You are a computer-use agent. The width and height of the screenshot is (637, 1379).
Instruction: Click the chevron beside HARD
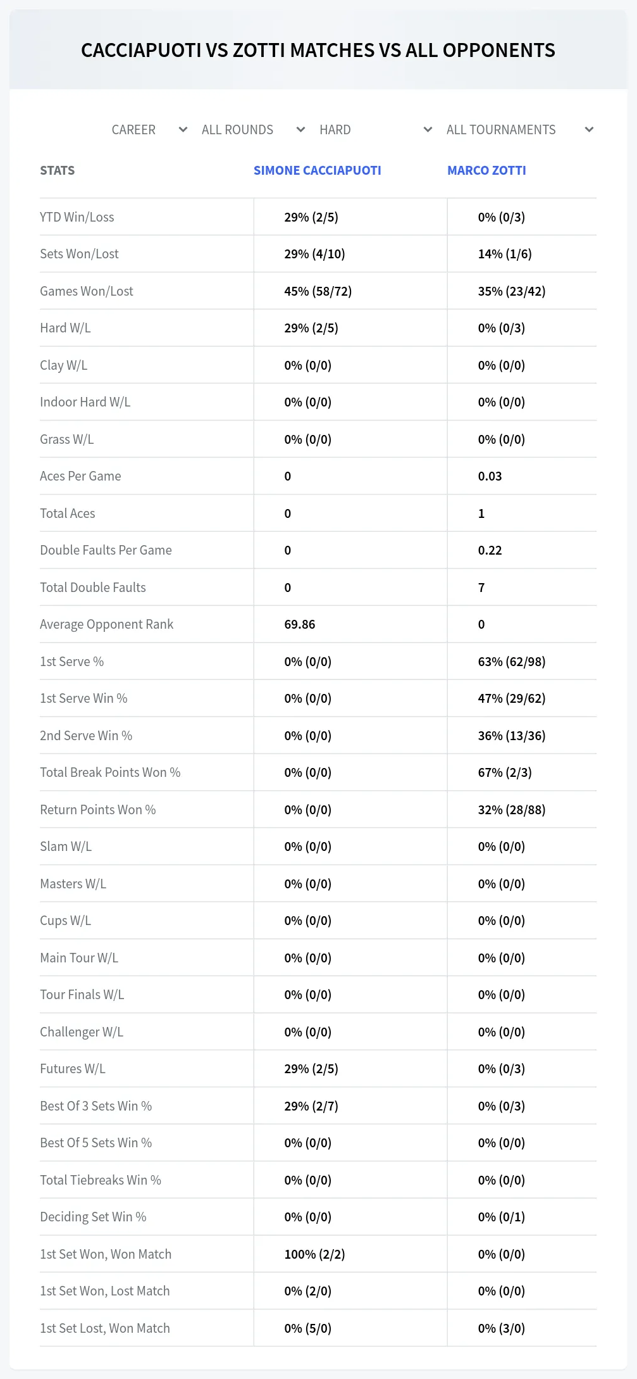point(428,130)
